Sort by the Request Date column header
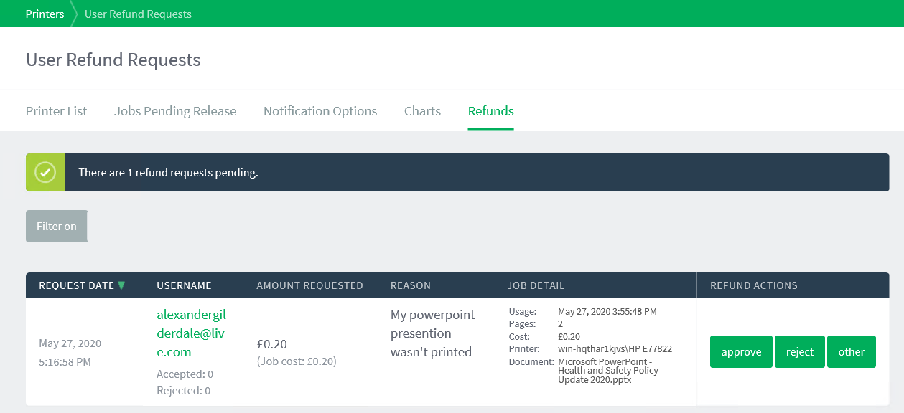The image size is (904, 413). 76,285
